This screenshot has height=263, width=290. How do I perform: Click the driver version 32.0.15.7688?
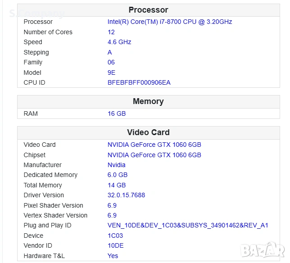coord(126,195)
